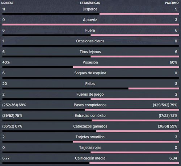Click the Calificación media label
Screen dimensions: 181x166
[x=90, y=158]
